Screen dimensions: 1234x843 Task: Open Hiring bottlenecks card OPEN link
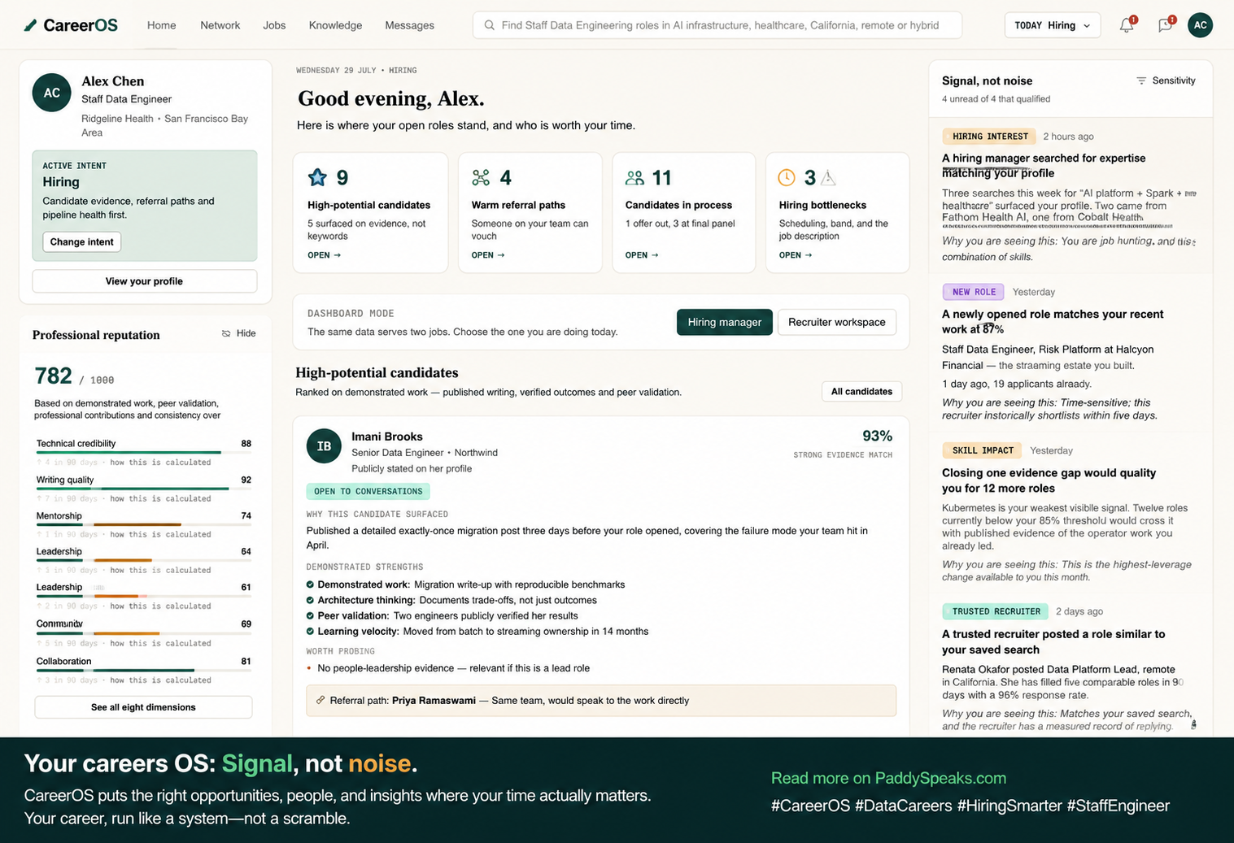[x=795, y=255]
